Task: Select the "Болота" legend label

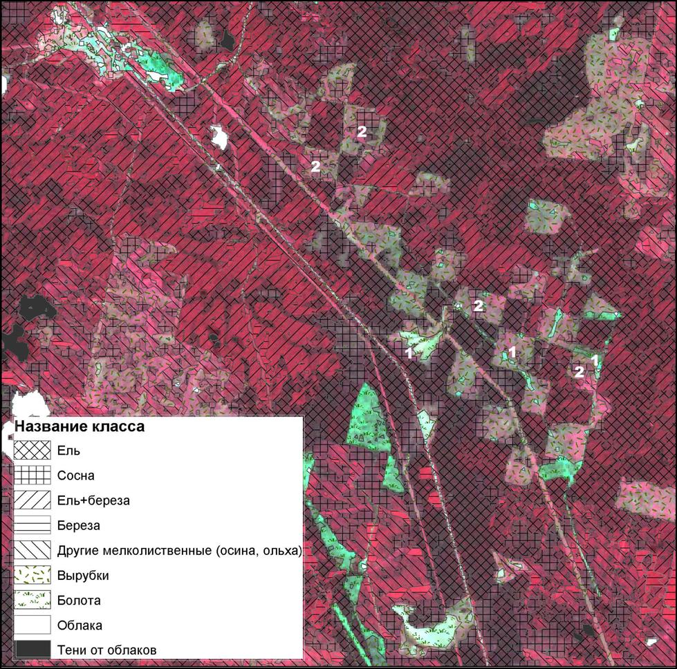Action: coord(79,601)
